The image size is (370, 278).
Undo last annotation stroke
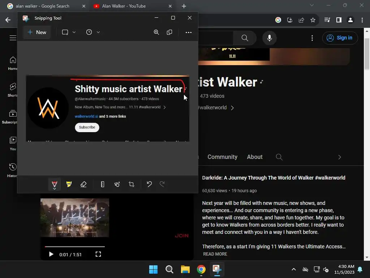(x=149, y=184)
